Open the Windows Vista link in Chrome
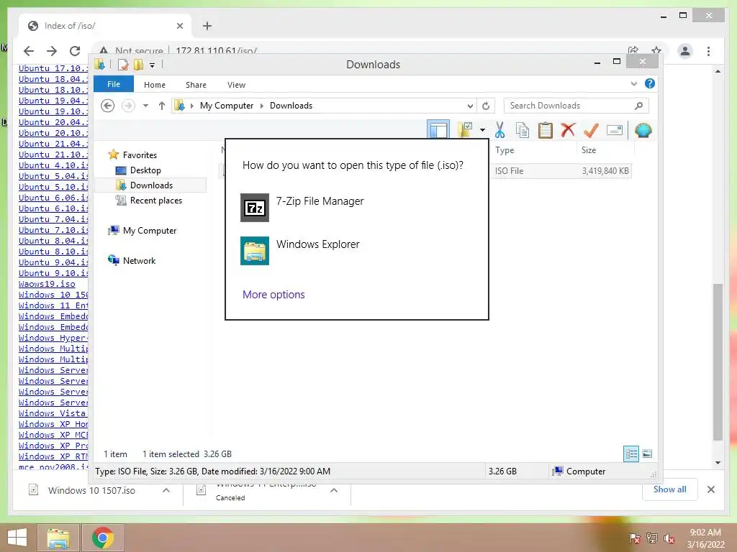This screenshot has height=552, width=737. (x=53, y=413)
